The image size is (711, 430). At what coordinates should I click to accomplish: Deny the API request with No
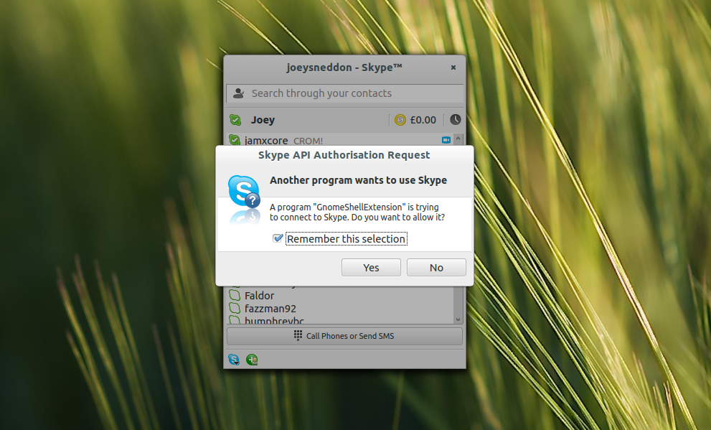[x=436, y=268]
